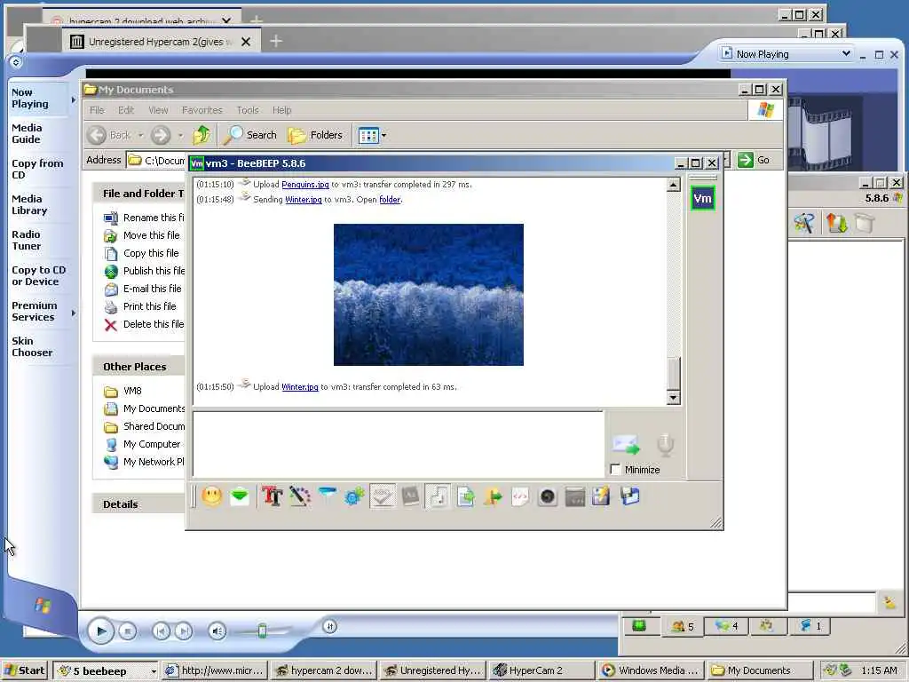
Task: Open the Help menu in My Documents
Action: point(281,110)
